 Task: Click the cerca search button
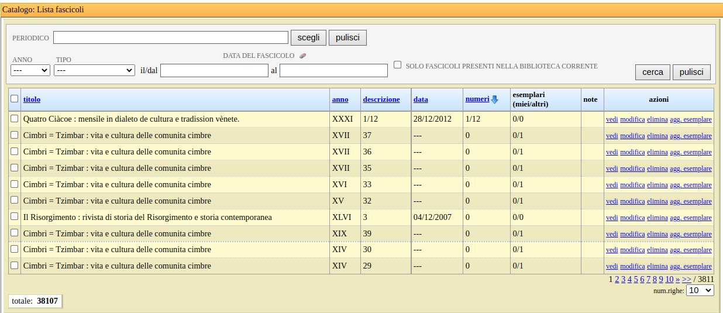(652, 72)
